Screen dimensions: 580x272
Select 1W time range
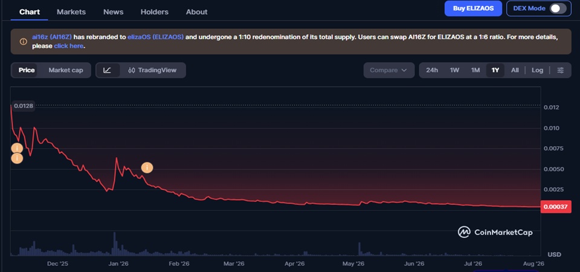454,70
